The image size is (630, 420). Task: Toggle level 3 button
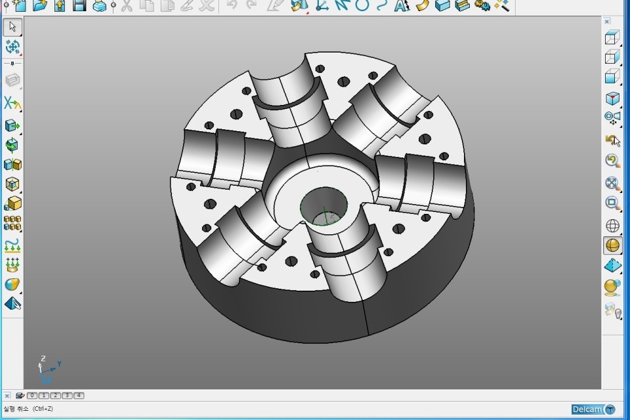coord(67,396)
